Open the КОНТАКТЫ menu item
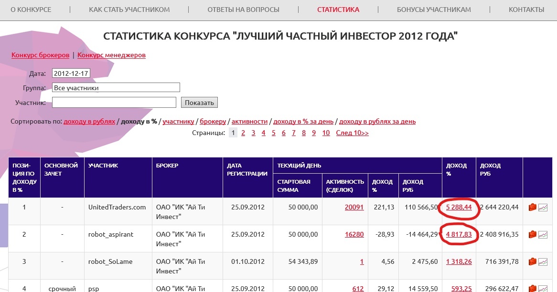The width and height of the screenshot is (557, 292). [525, 9]
